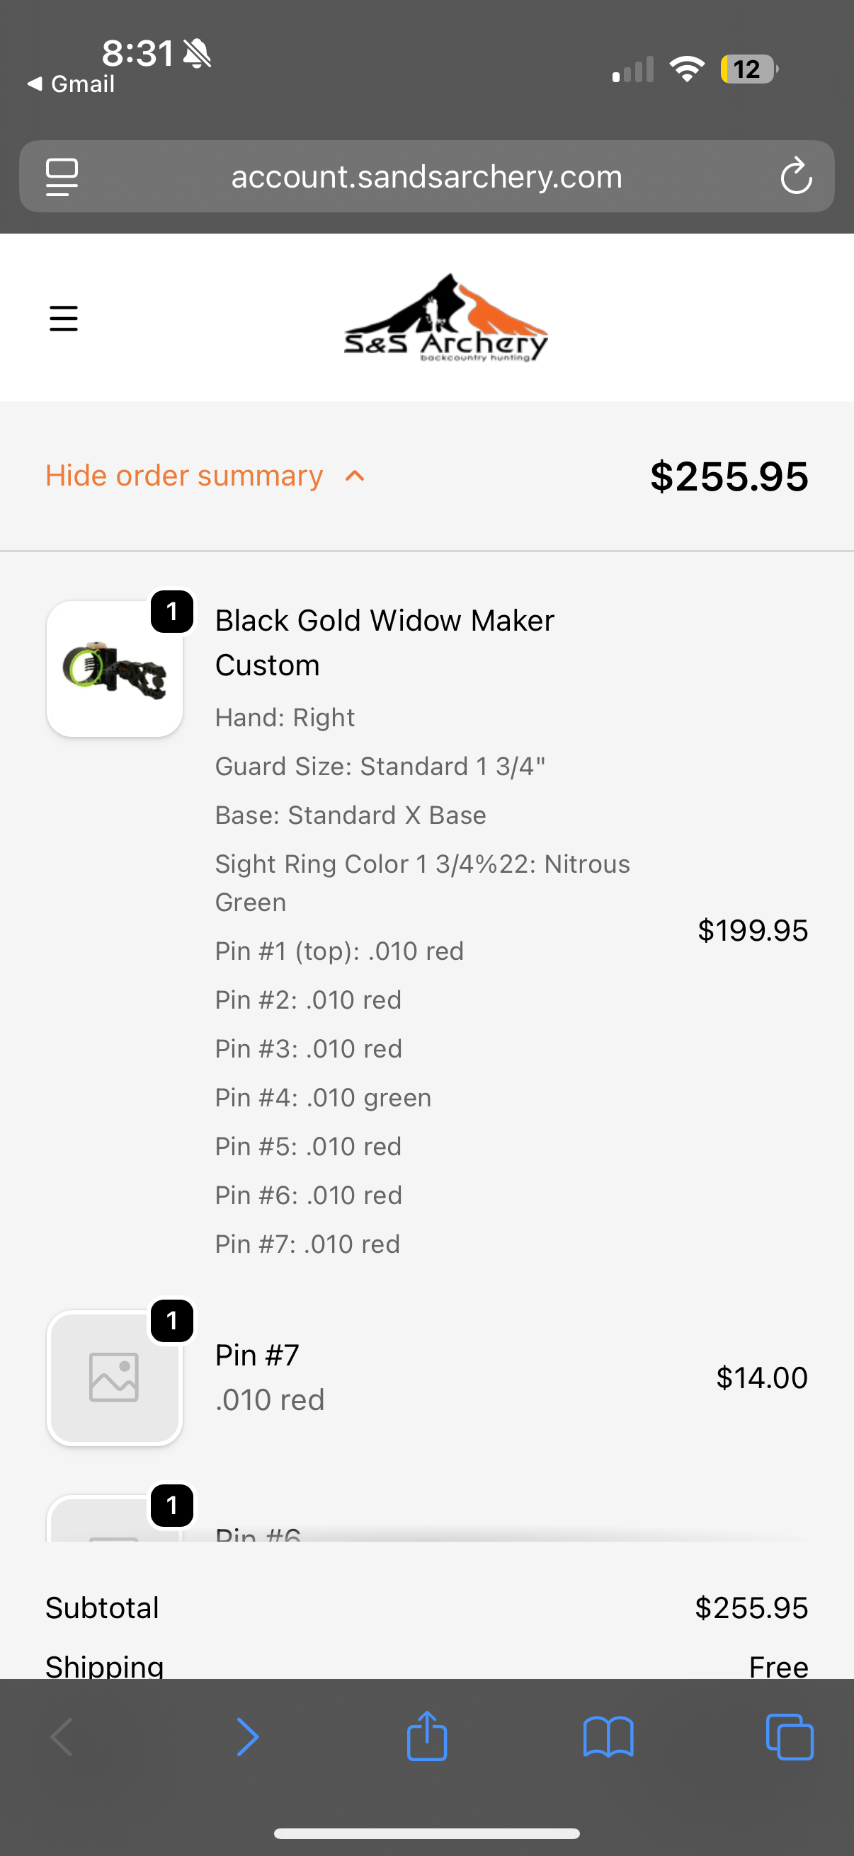Open Safari bookmarks icon
Viewport: 854px width, 1856px height.
(608, 1736)
